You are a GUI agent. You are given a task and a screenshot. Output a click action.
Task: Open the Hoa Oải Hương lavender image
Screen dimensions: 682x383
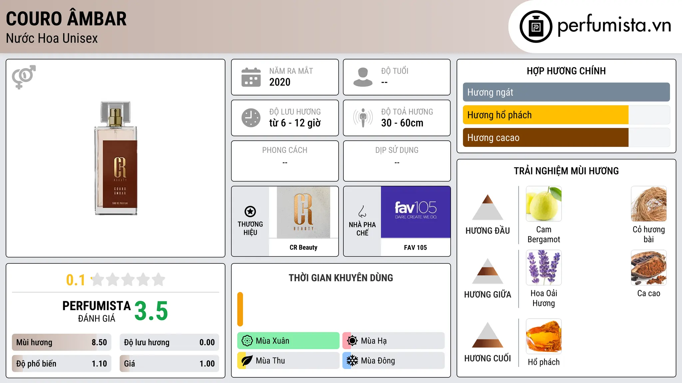[544, 268]
